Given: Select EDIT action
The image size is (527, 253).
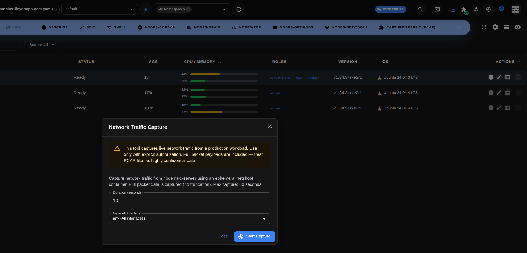Looking at the screenshot, I should point(87,27).
